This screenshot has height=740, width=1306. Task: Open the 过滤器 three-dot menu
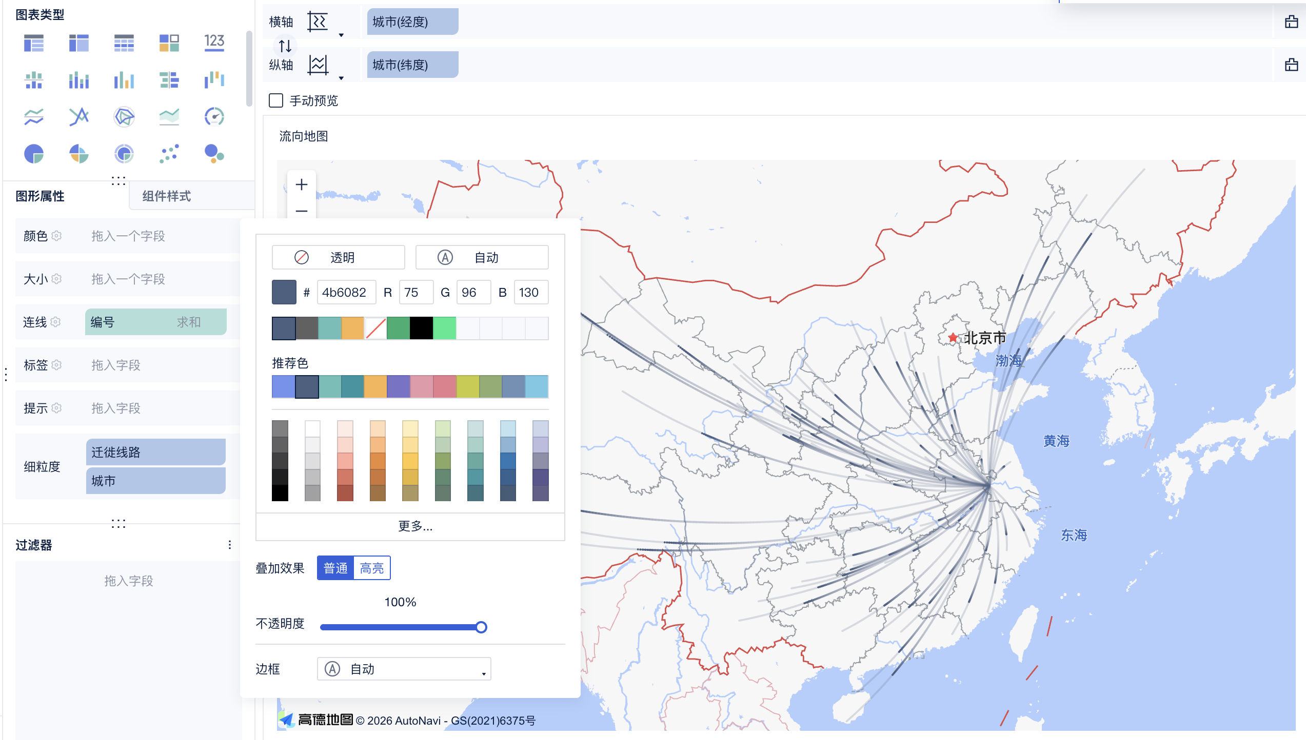230,545
